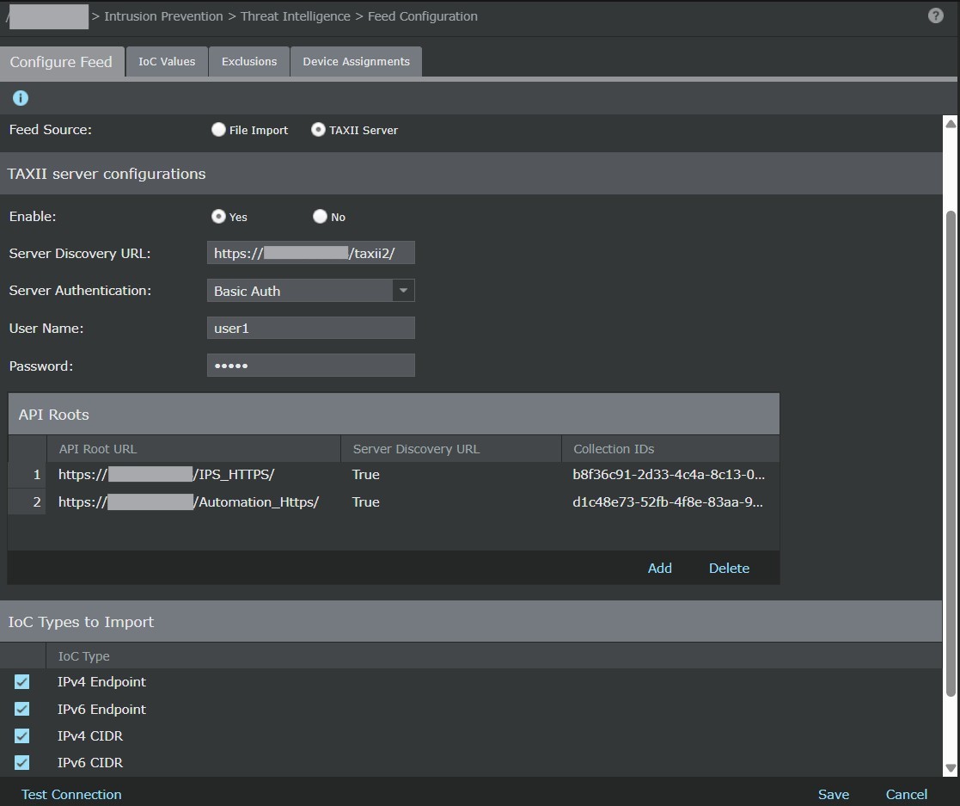Set Enable to No
The width and height of the screenshot is (960, 806).
[x=320, y=217]
